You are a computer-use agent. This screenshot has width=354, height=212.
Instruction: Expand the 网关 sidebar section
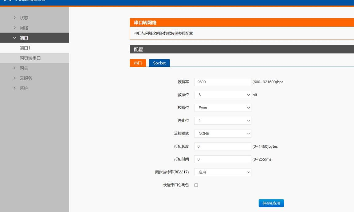24,68
